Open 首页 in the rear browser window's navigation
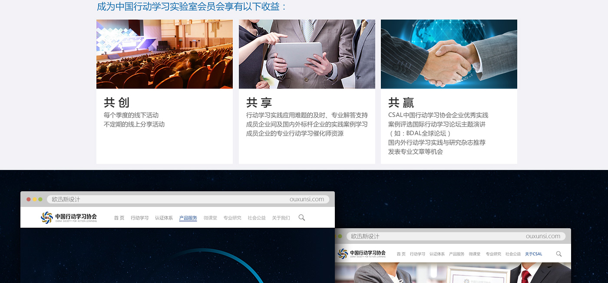 [401, 254]
